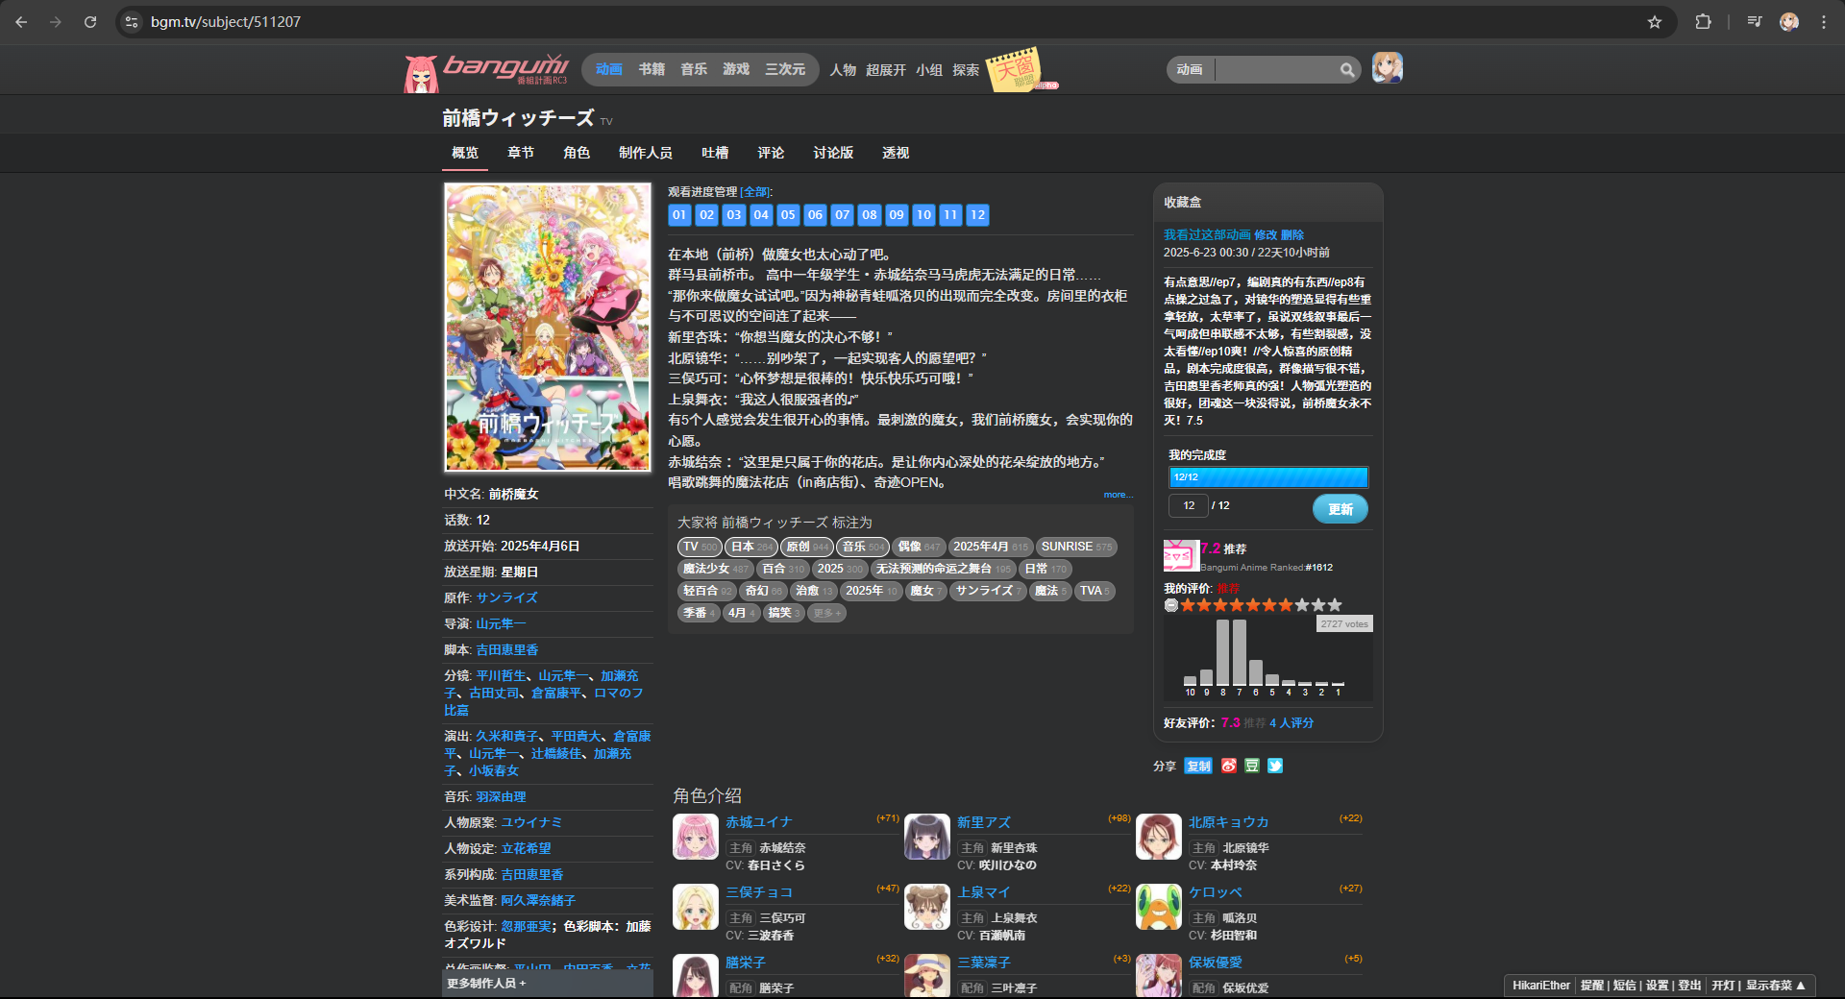Mark episode 01 progress
The image size is (1845, 999).
pos(679,215)
